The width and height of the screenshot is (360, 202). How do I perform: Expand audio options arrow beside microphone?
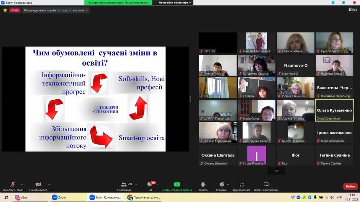tap(21, 184)
